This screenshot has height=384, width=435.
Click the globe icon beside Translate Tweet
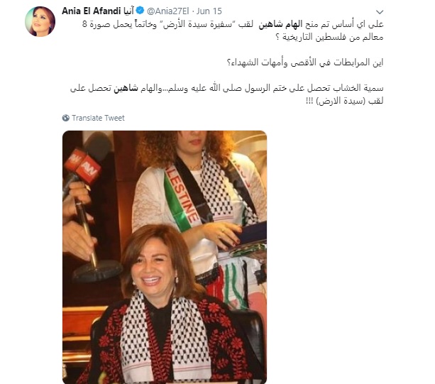click(x=66, y=118)
